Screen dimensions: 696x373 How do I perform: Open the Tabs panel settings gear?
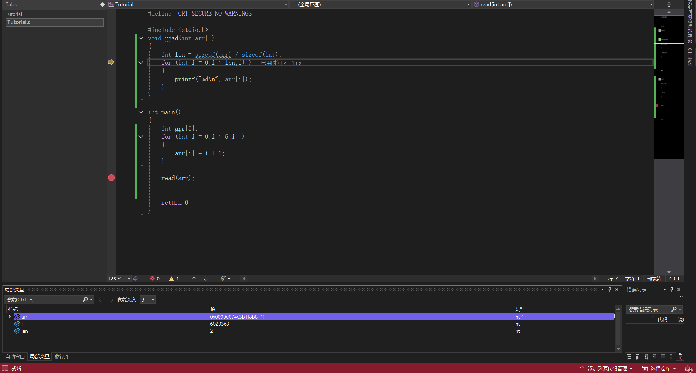coord(102,4)
